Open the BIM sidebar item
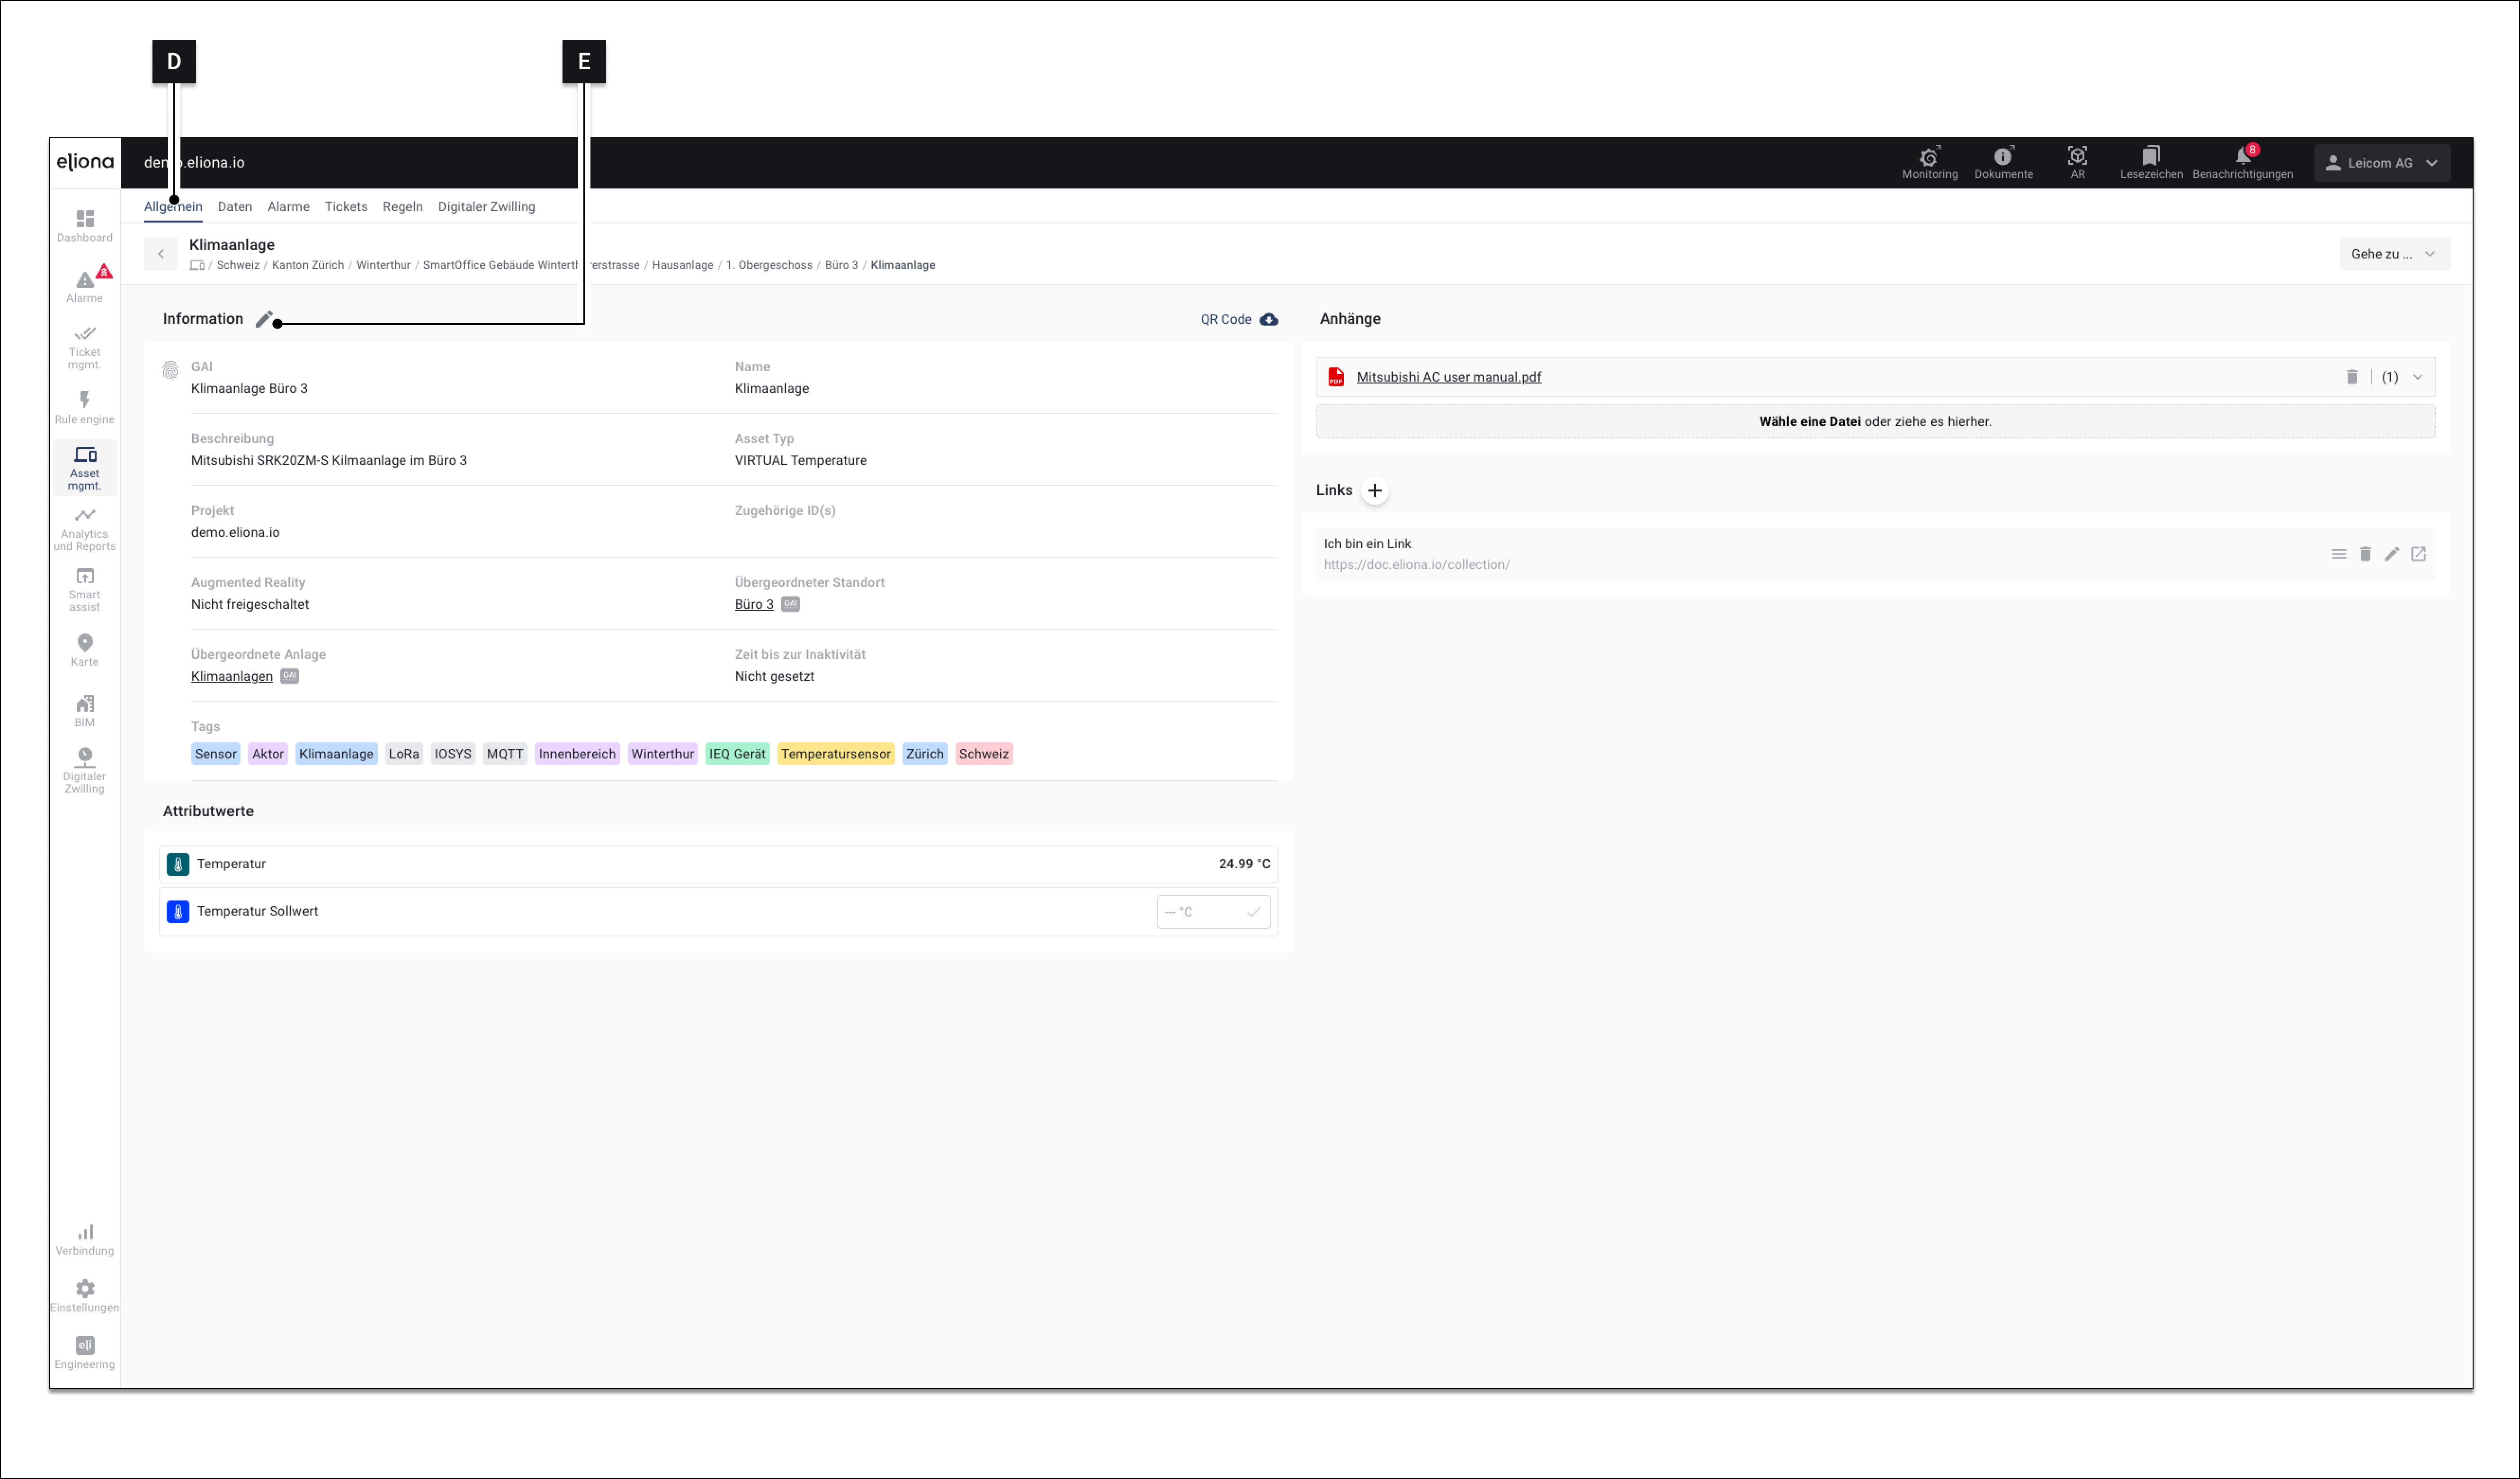The image size is (2520, 1479). click(84, 710)
